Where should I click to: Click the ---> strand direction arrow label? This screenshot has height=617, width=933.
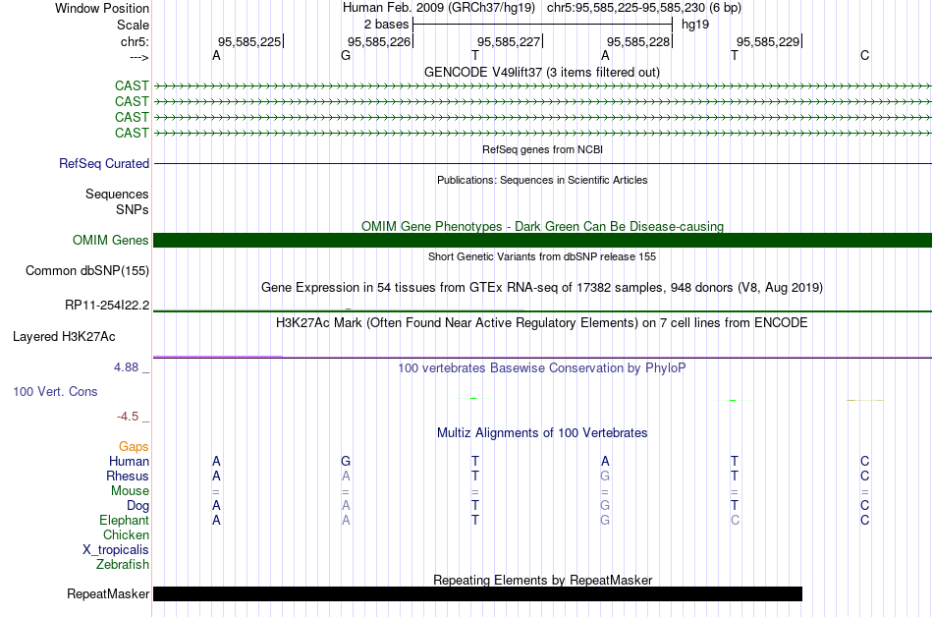click(x=138, y=57)
